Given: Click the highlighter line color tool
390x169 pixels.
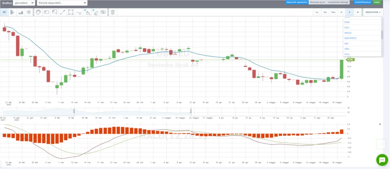Looking at the screenshot, I should [x=96, y=12].
